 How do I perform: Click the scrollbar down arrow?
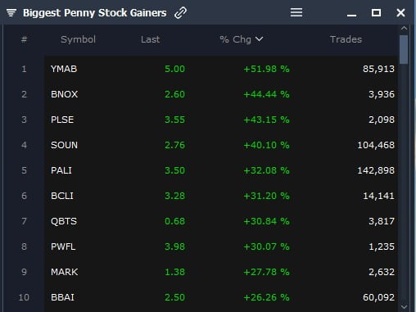click(x=404, y=307)
